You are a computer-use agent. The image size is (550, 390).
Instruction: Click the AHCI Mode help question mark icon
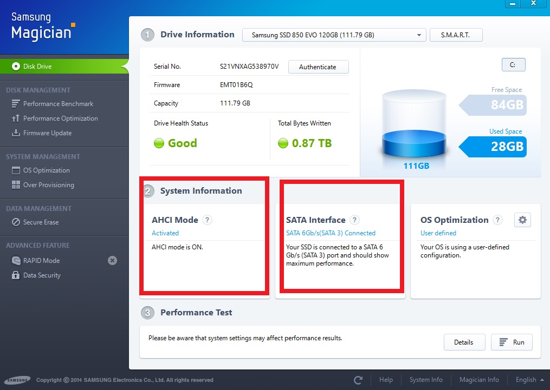click(207, 220)
